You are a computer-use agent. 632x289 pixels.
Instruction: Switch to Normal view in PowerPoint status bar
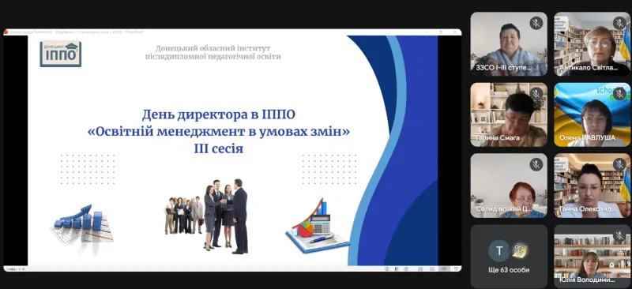[420, 268]
